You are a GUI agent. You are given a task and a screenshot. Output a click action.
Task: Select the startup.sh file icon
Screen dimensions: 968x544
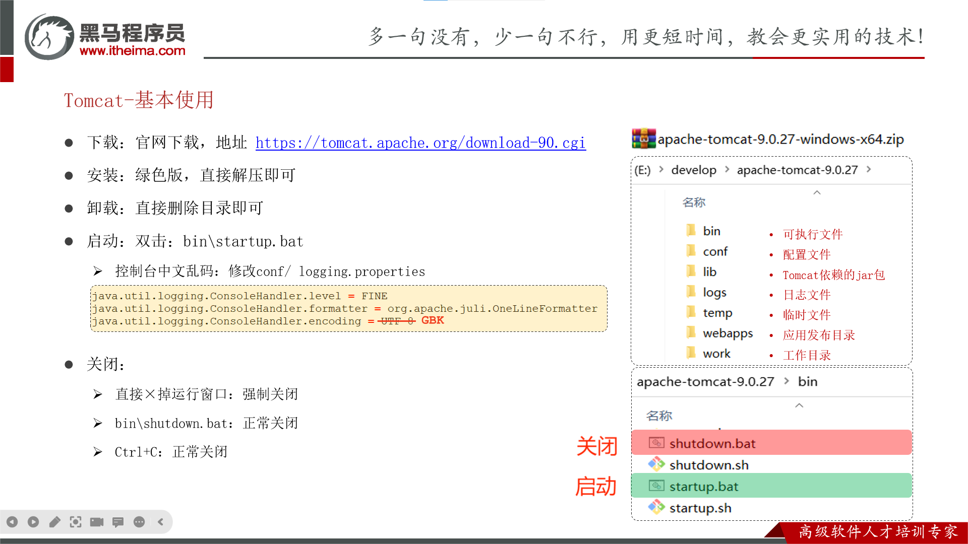(x=656, y=507)
